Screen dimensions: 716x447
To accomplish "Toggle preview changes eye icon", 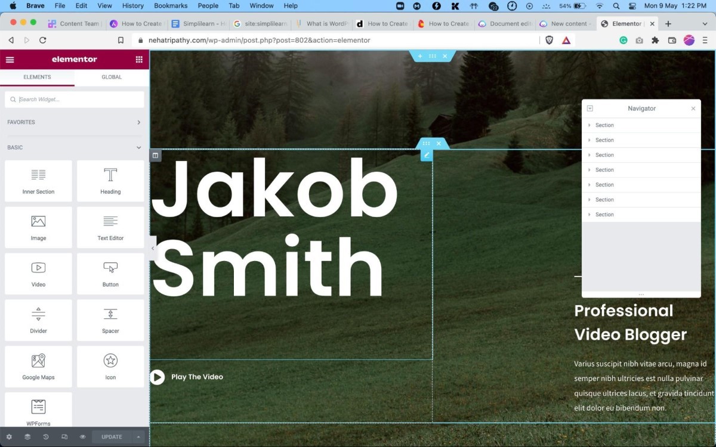I will click(x=83, y=437).
